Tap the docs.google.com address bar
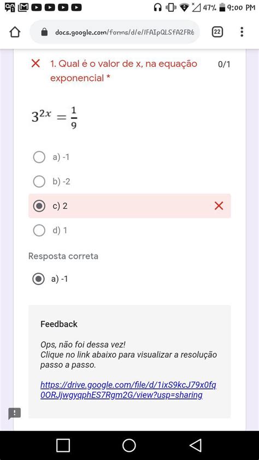259x460 pixels. [x=115, y=32]
